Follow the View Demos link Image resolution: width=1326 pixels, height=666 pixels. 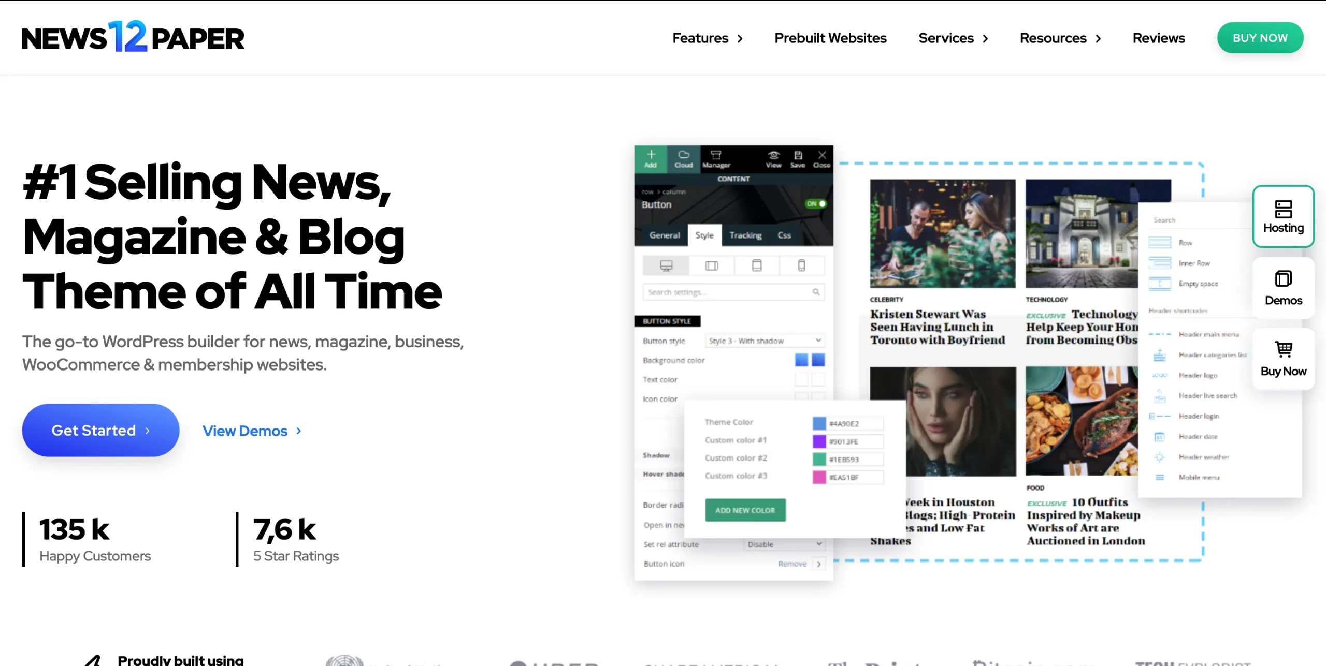point(252,431)
